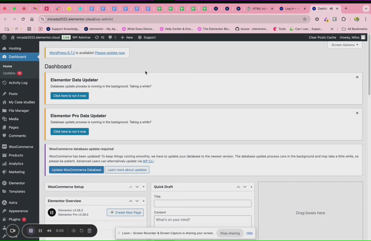Click Update WooCommerce Database button
This screenshot has height=241, width=371.
[76, 170]
